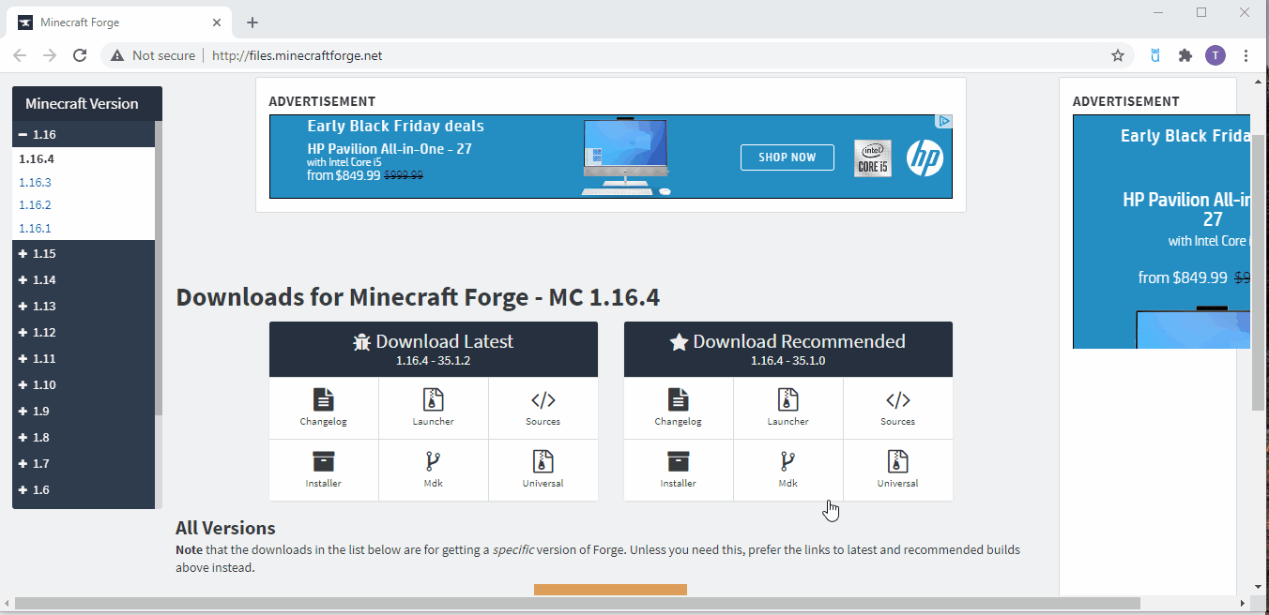The width and height of the screenshot is (1269, 615).
Task: Click Launcher icon under Download Recommended
Action: click(787, 399)
